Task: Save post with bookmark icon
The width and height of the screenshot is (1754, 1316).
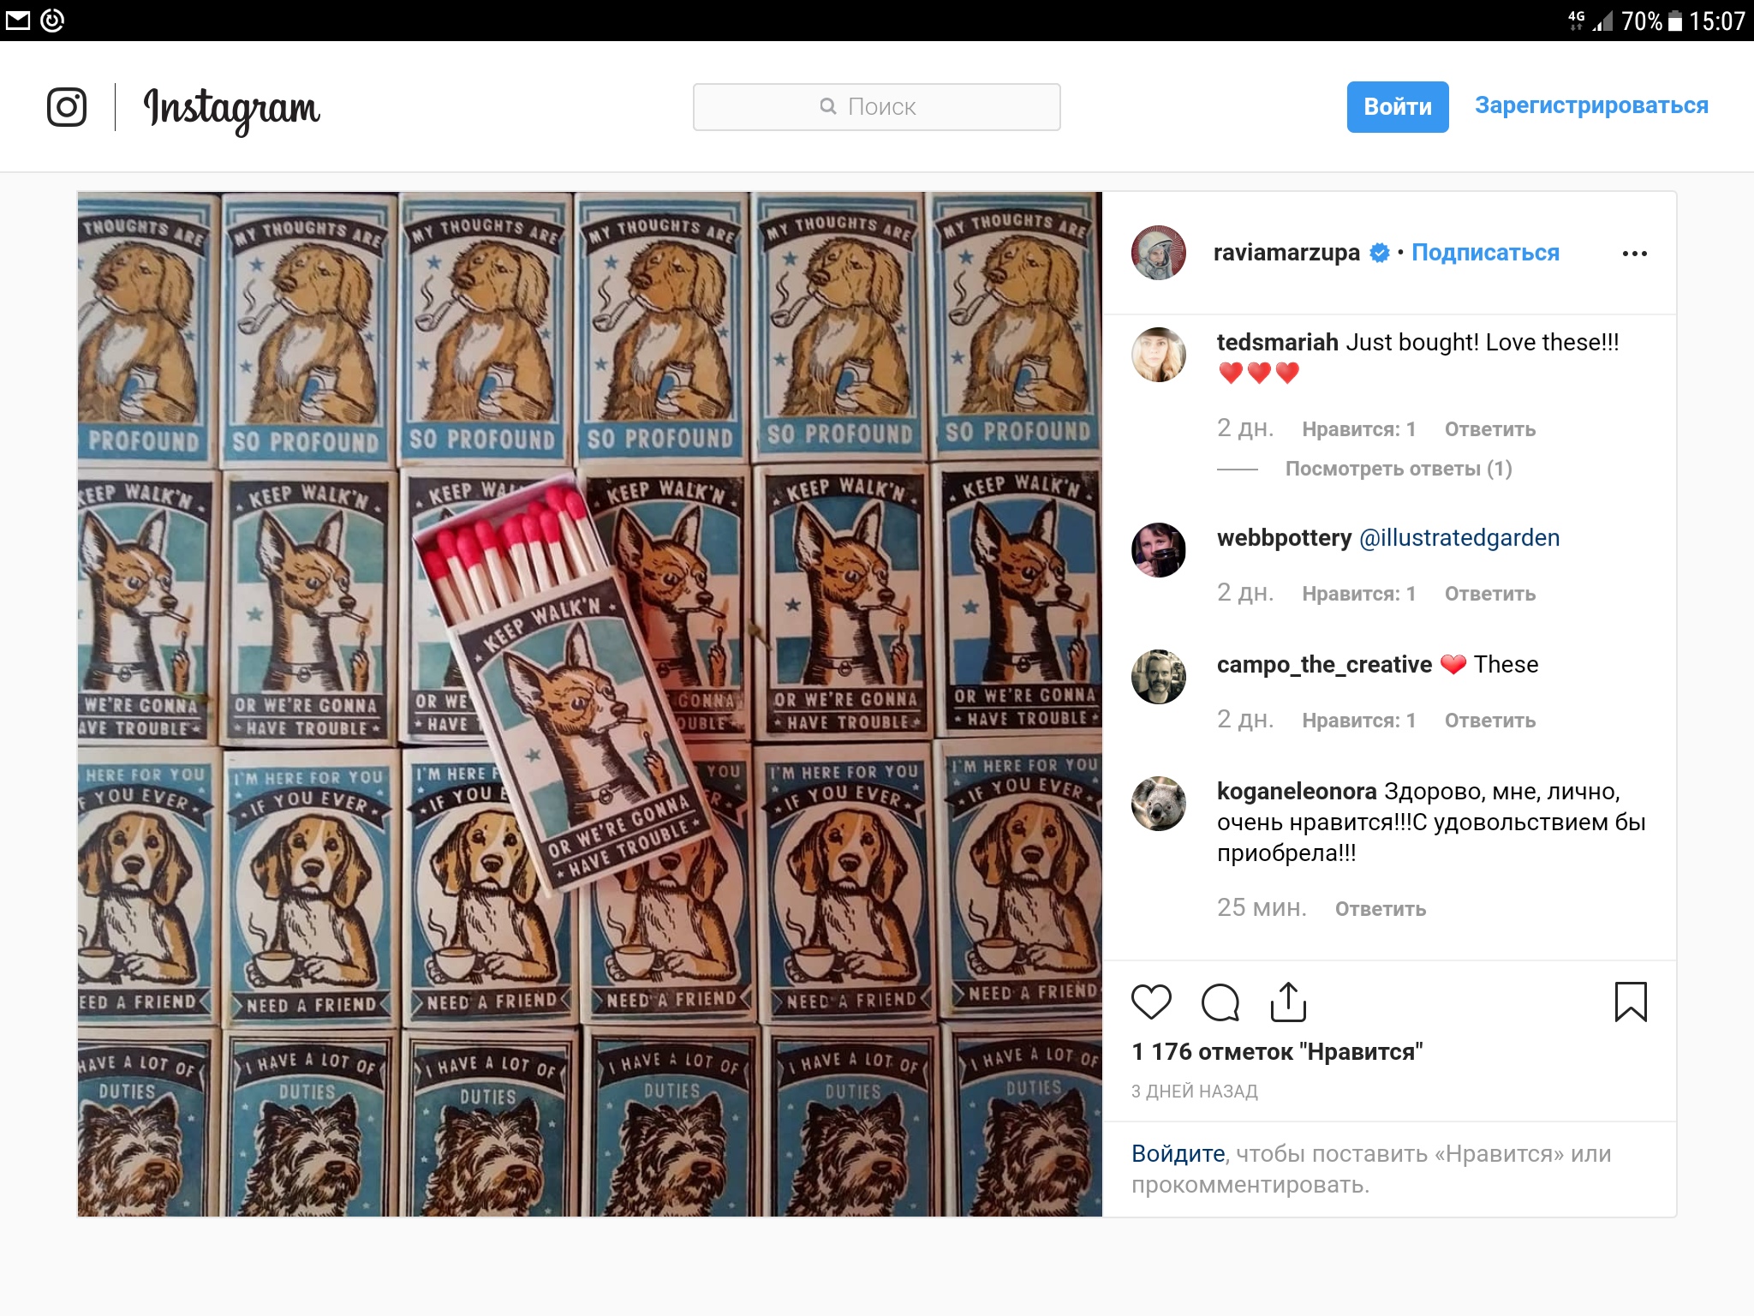Action: (1631, 1002)
